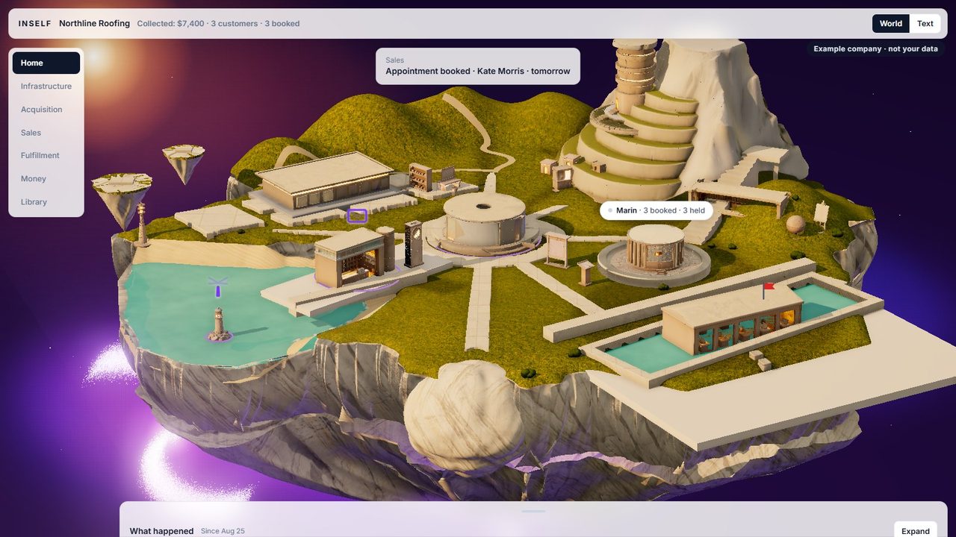The height and width of the screenshot is (537, 956).
Task: Select the bookshelf structure behind the warehouse
Action: click(x=420, y=179)
